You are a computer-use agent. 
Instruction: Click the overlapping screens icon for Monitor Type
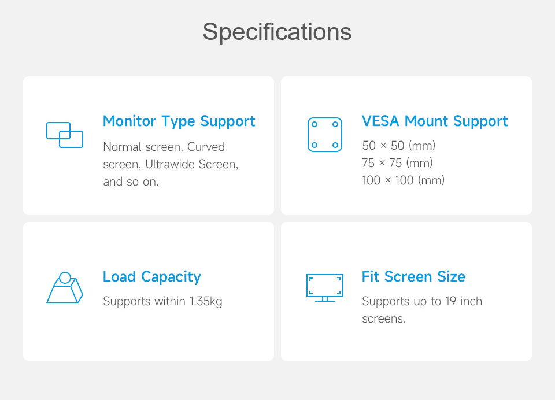(x=64, y=135)
